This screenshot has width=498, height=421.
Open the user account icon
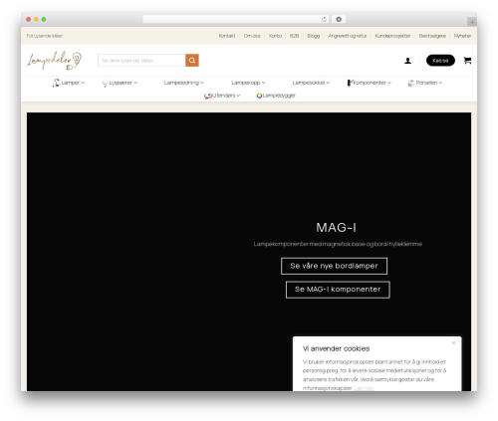pyautogui.click(x=407, y=61)
